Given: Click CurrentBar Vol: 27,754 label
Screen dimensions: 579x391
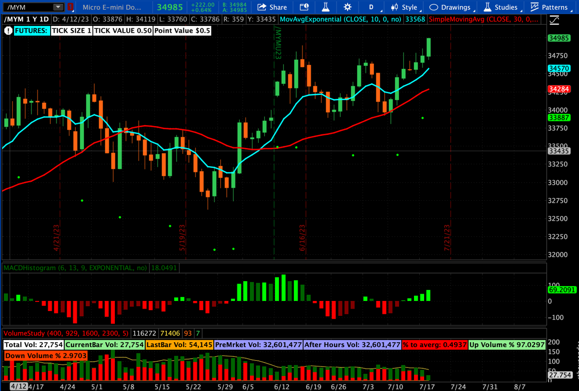Looking at the screenshot, I should coord(105,344).
